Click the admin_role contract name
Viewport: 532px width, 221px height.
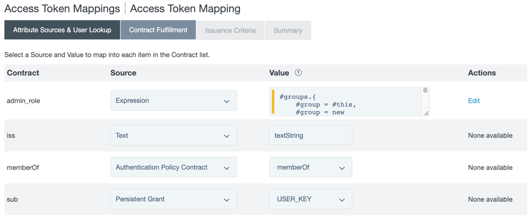(x=24, y=101)
